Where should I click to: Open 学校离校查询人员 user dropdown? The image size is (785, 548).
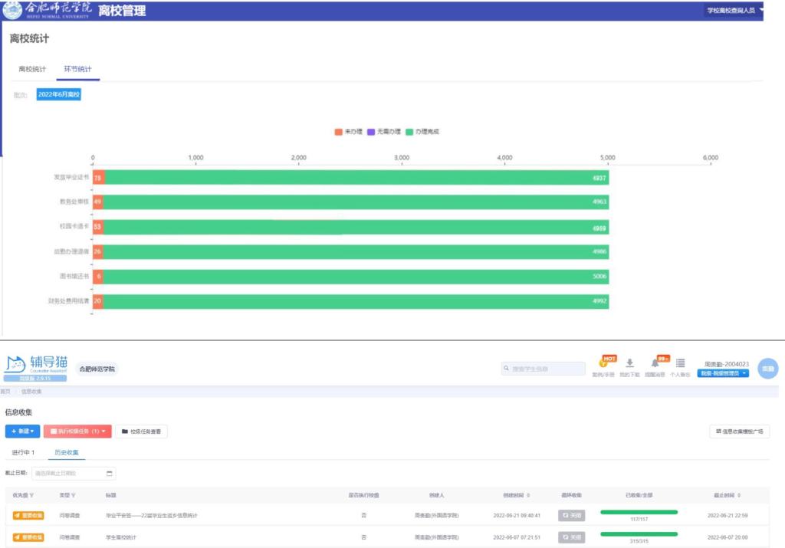pos(734,10)
